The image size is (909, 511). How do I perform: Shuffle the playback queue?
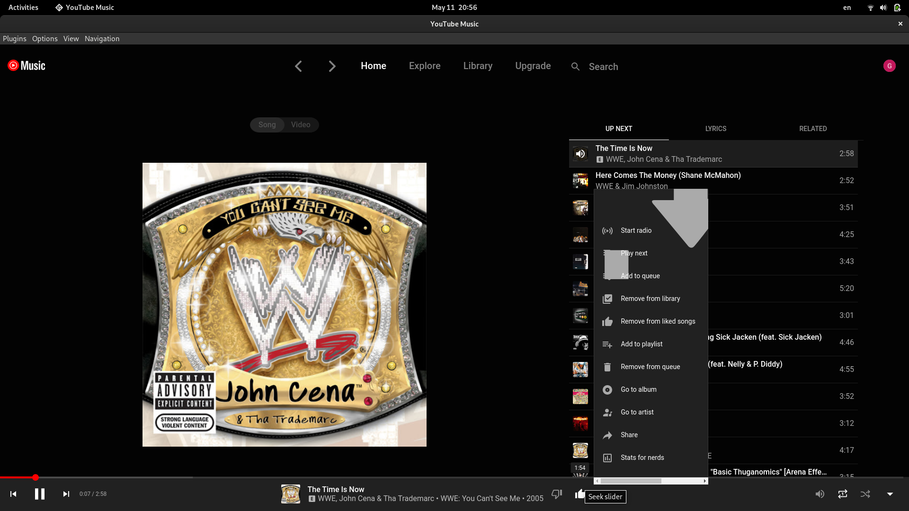[865, 493]
